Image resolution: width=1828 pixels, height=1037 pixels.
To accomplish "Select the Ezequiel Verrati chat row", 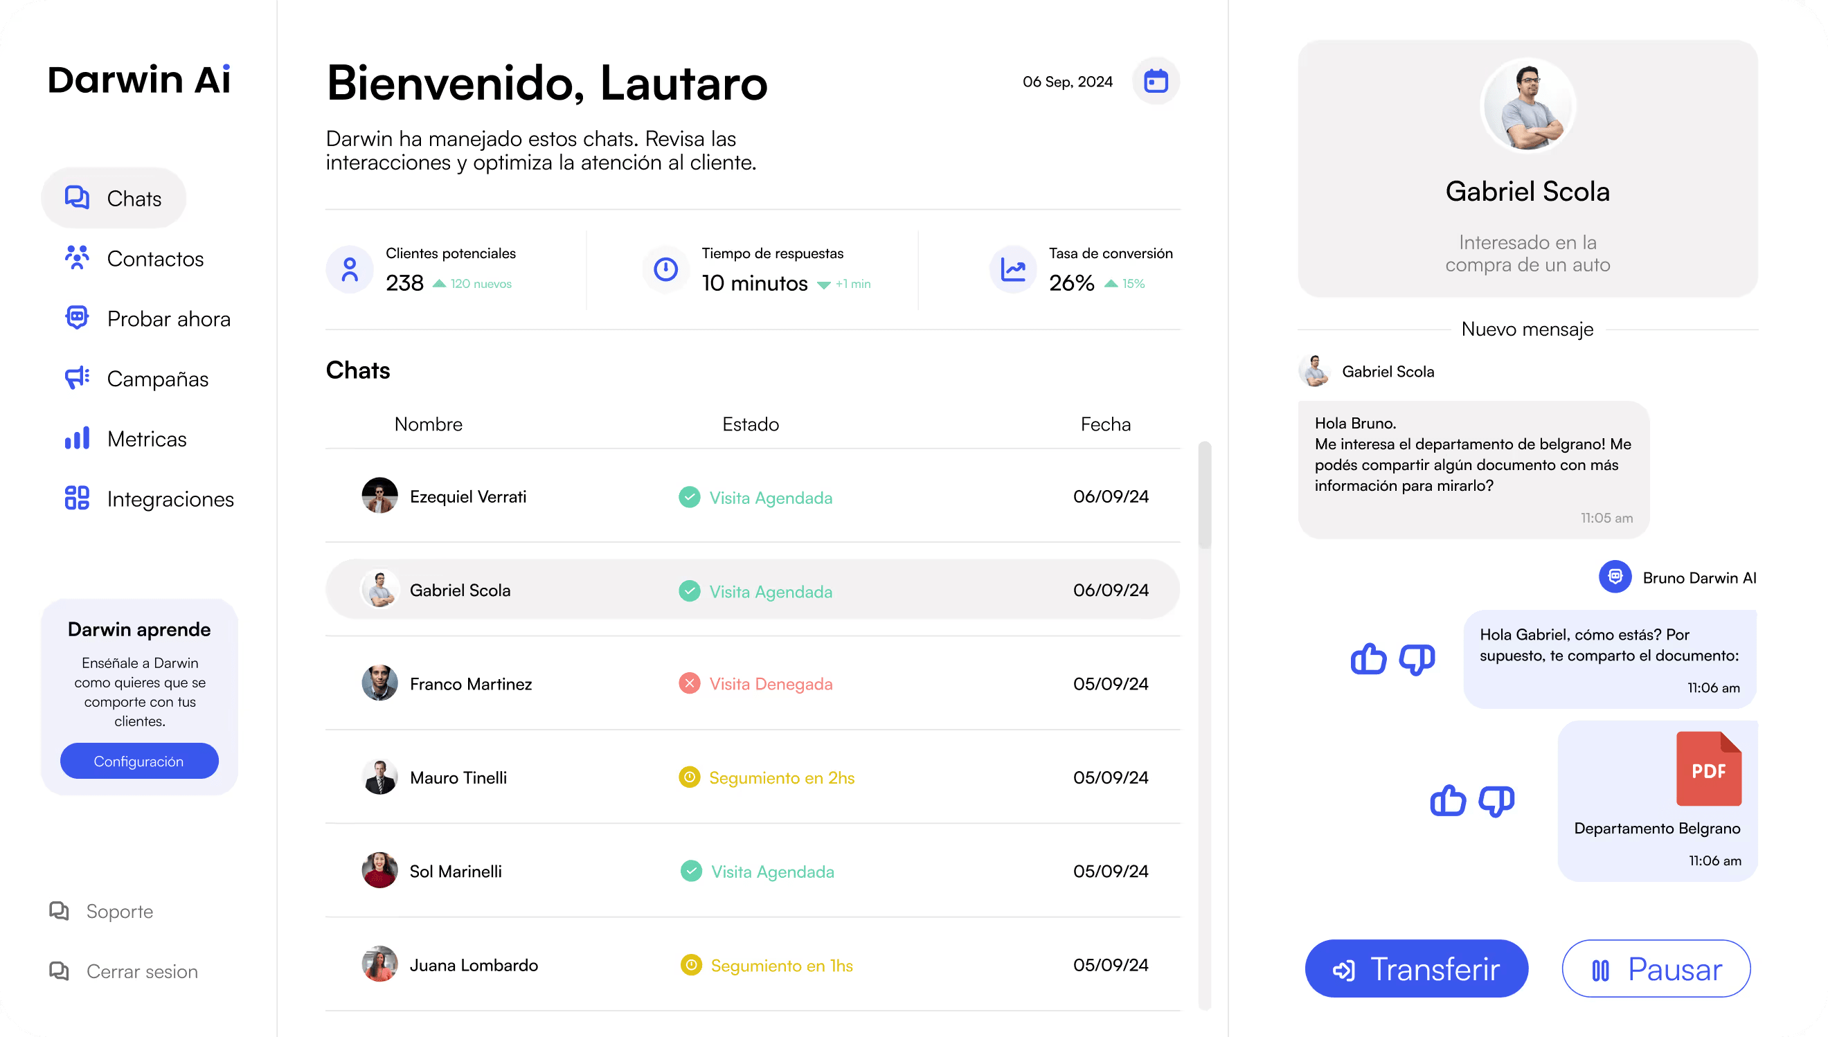I will (x=752, y=496).
